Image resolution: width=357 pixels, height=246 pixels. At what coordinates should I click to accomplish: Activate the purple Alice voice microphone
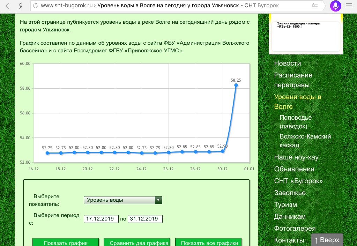pyautogui.click(x=336, y=6)
